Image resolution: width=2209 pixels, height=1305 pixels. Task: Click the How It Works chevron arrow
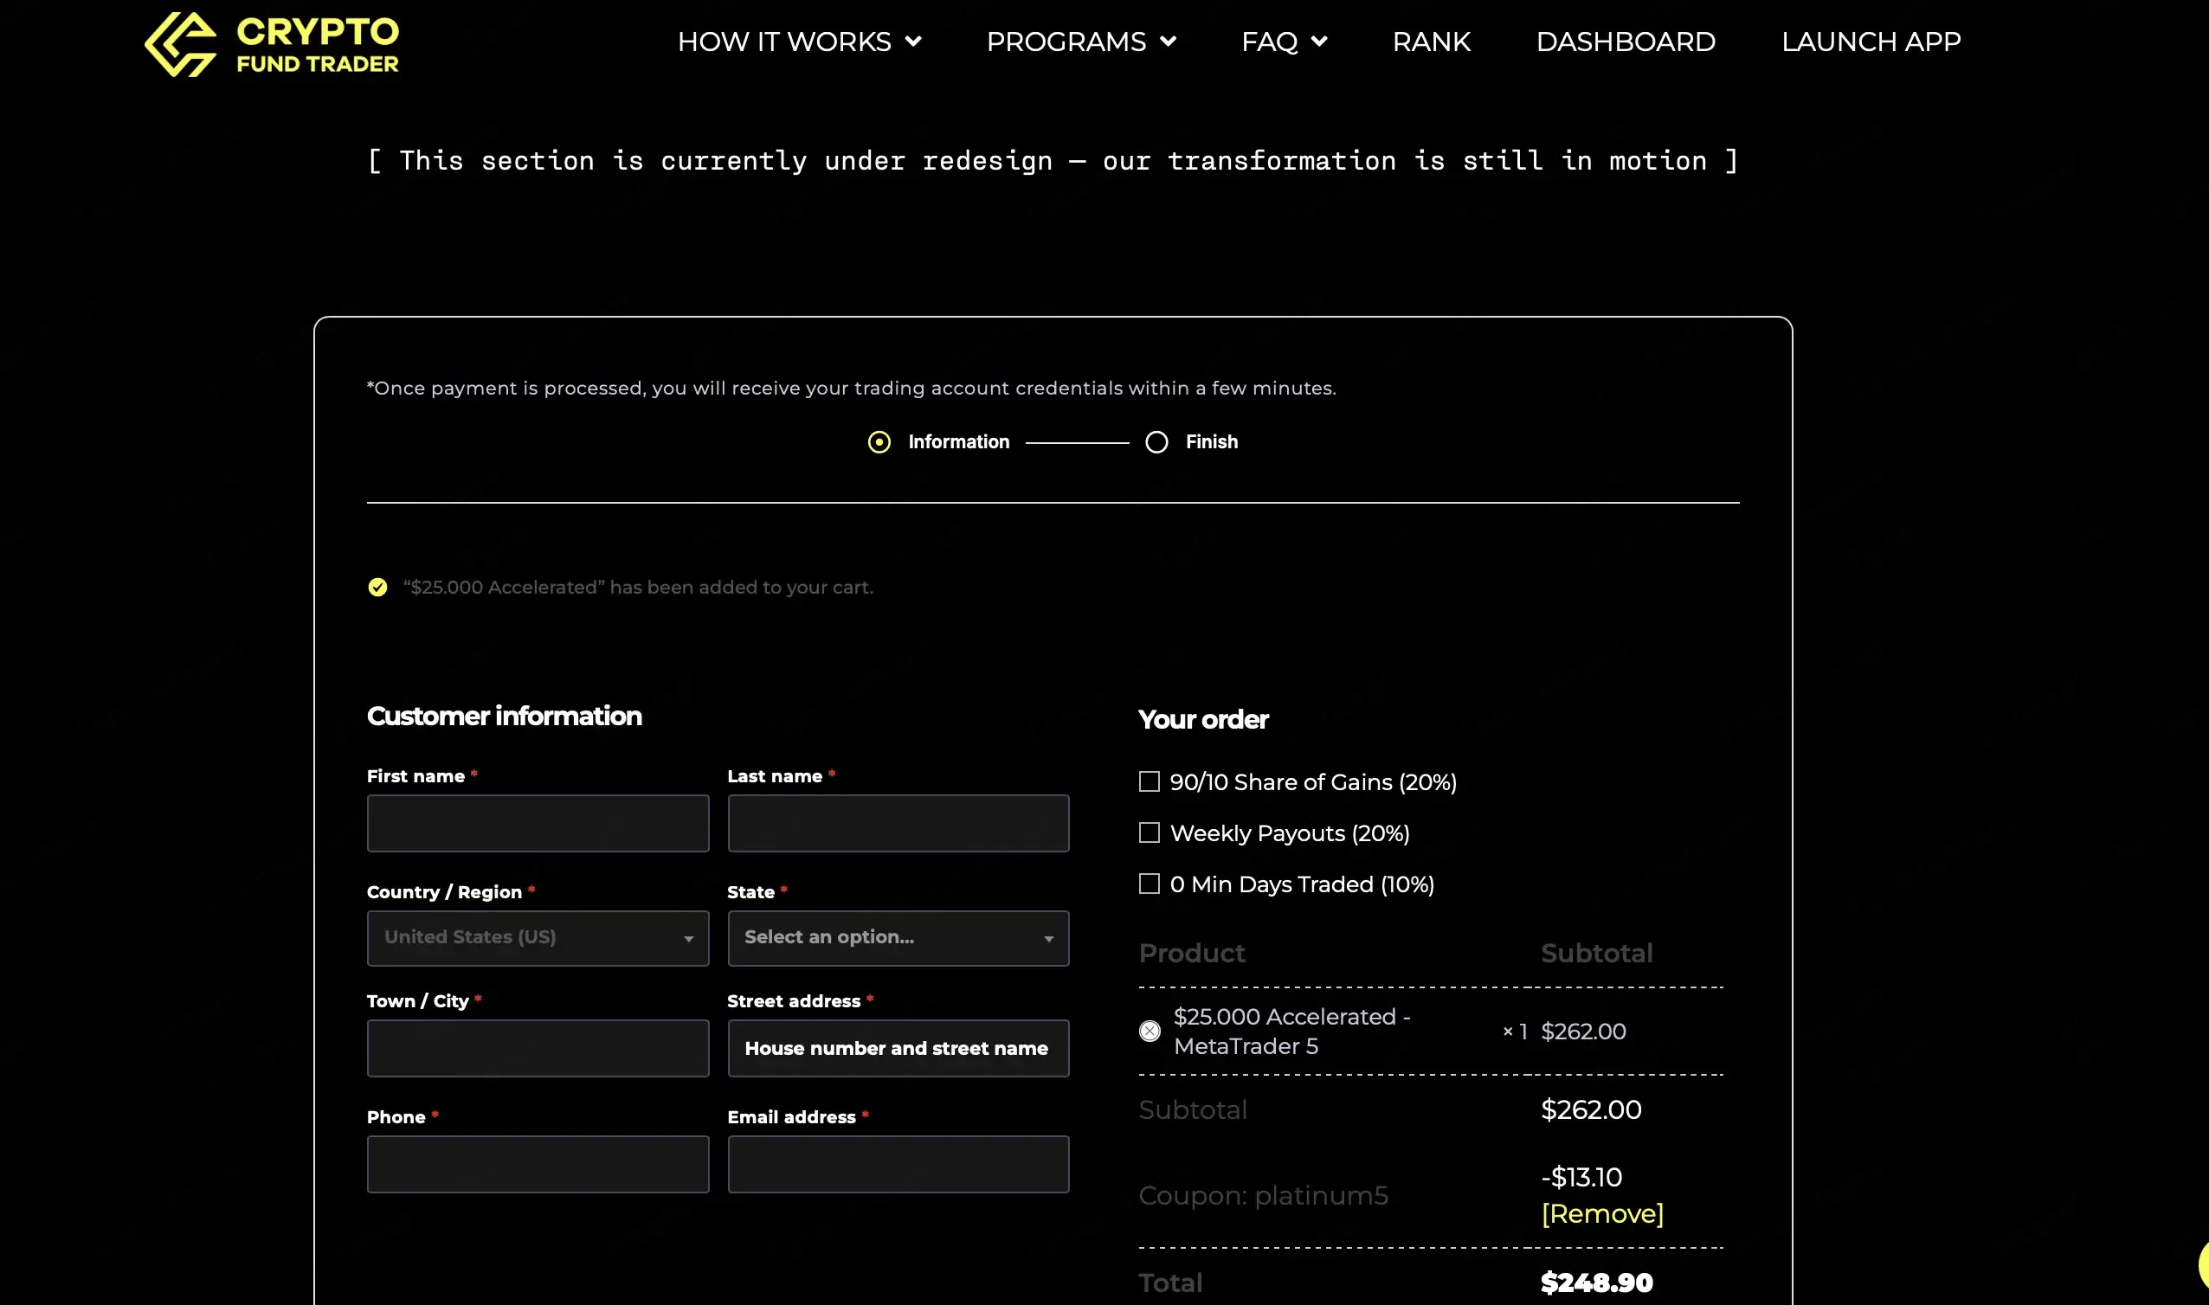pyautogui.click(x=914, y=42)
